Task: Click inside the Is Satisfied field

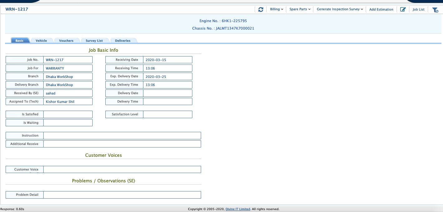Action: click(x=68, y=114)
